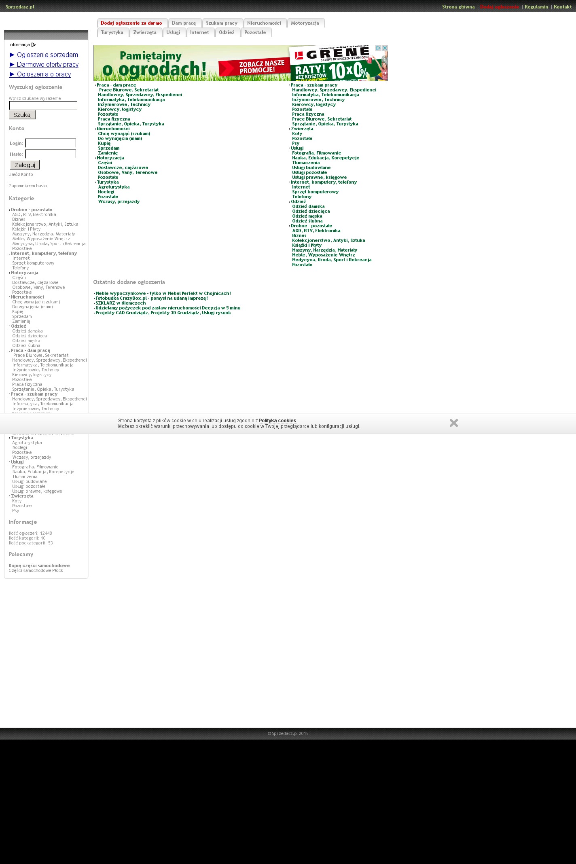The height and width of the screenshot is (864, 576).
Task: Open the 'Darmowe oferty pracy' ad link
Action: [x=44, y=65]
